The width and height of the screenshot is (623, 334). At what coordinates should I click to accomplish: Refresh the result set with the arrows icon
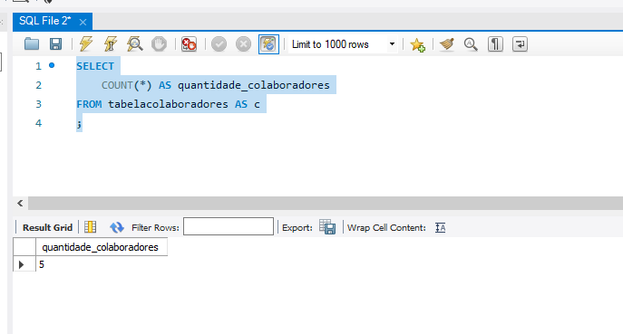click(117, 227)
